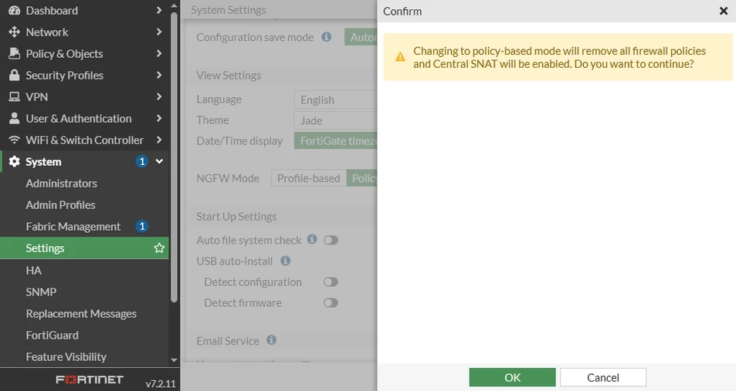Click the v7.2.11 version text

[x=161, y=383]
